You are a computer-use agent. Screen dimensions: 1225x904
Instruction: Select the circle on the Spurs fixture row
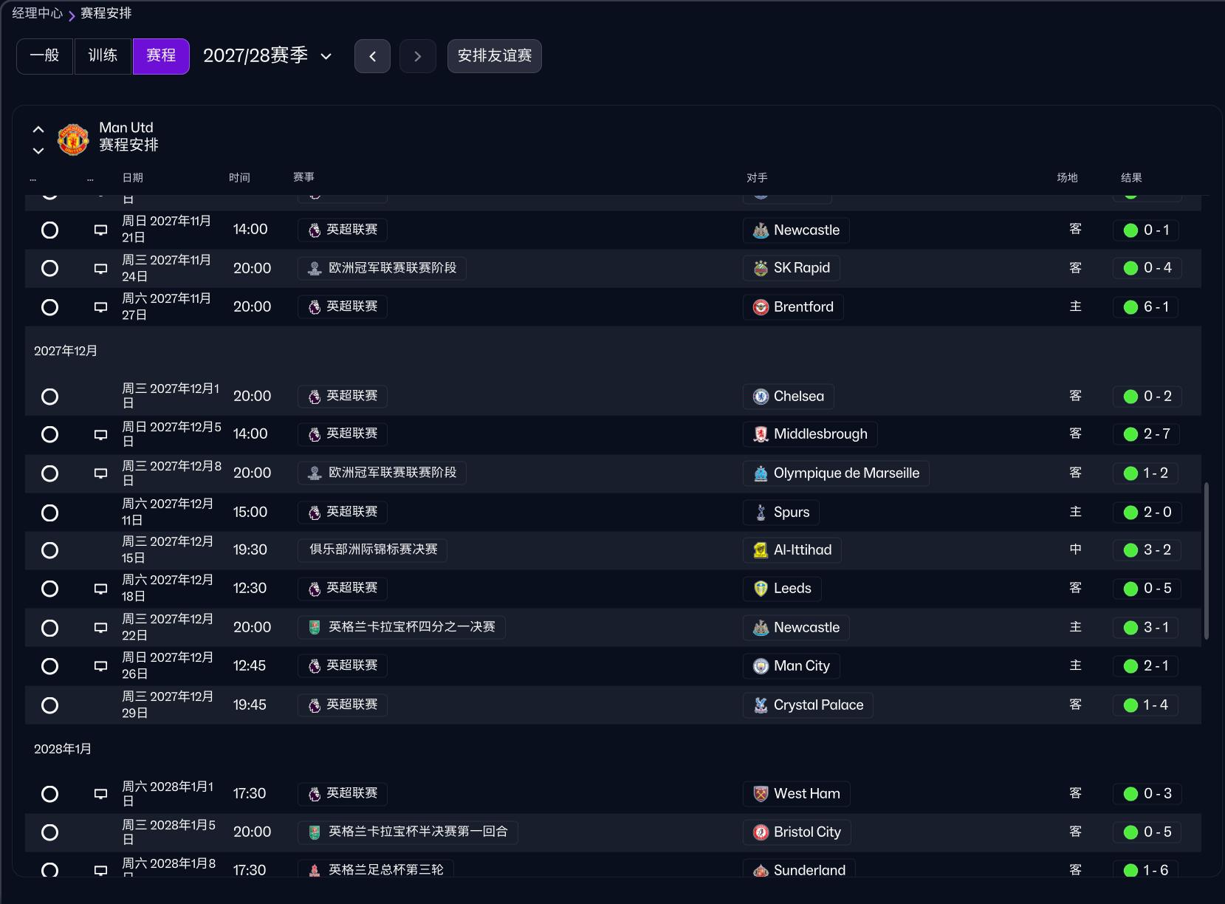tap(49, 512)
